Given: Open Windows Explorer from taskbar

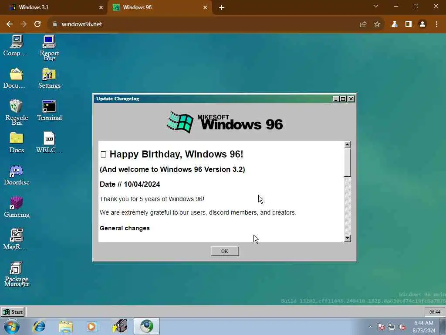Looking at the screenshot, I should 66,326.
